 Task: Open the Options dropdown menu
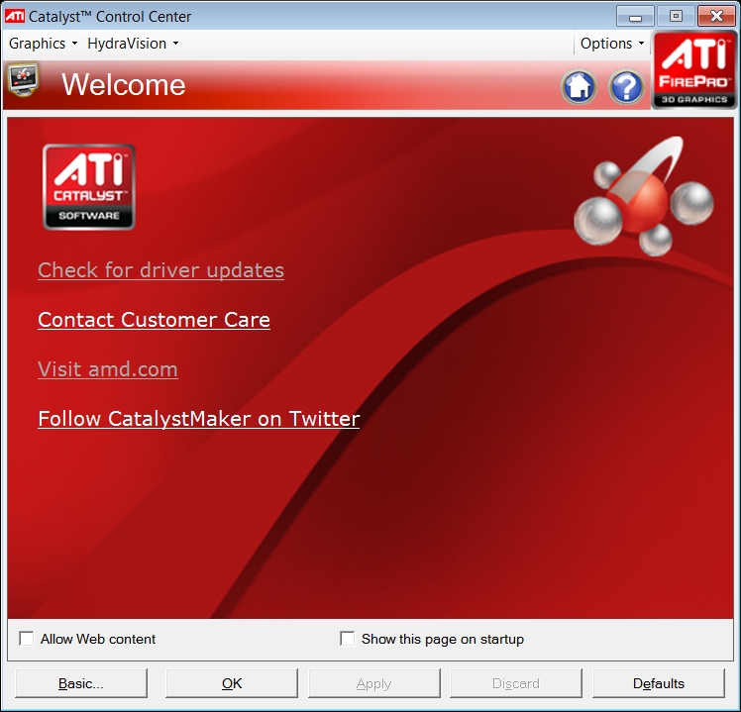click(x=612, y=44)
